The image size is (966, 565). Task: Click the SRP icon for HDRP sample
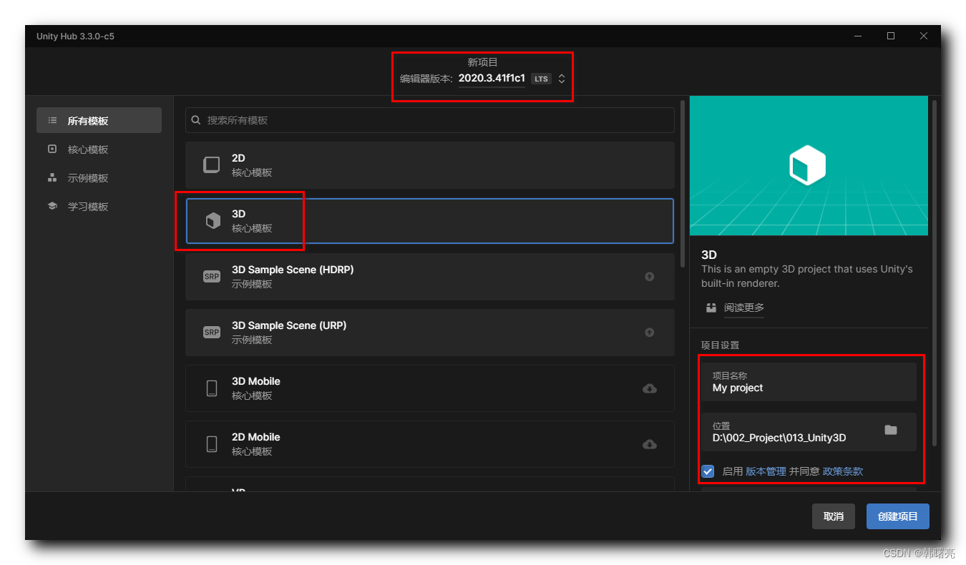pyautogui.click(x=212, y=277)
